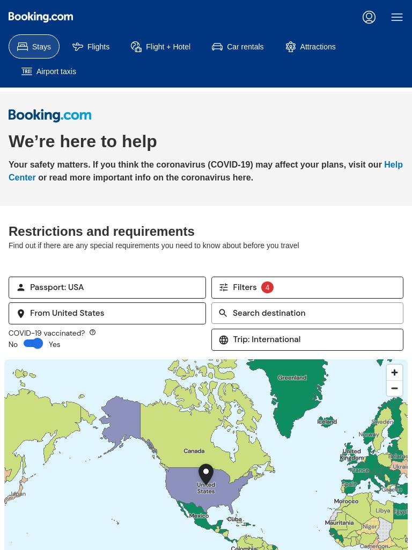The height and width of the screenshot is (550, 412).
Task: Zoom in on the map with plus
Action: point(394,373)
